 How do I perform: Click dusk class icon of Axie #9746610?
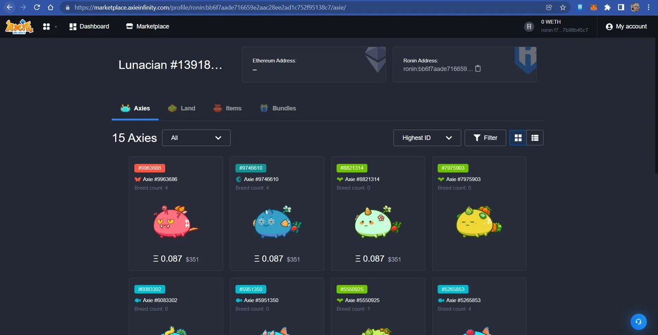pyautogui.click(x=239, y=179)
